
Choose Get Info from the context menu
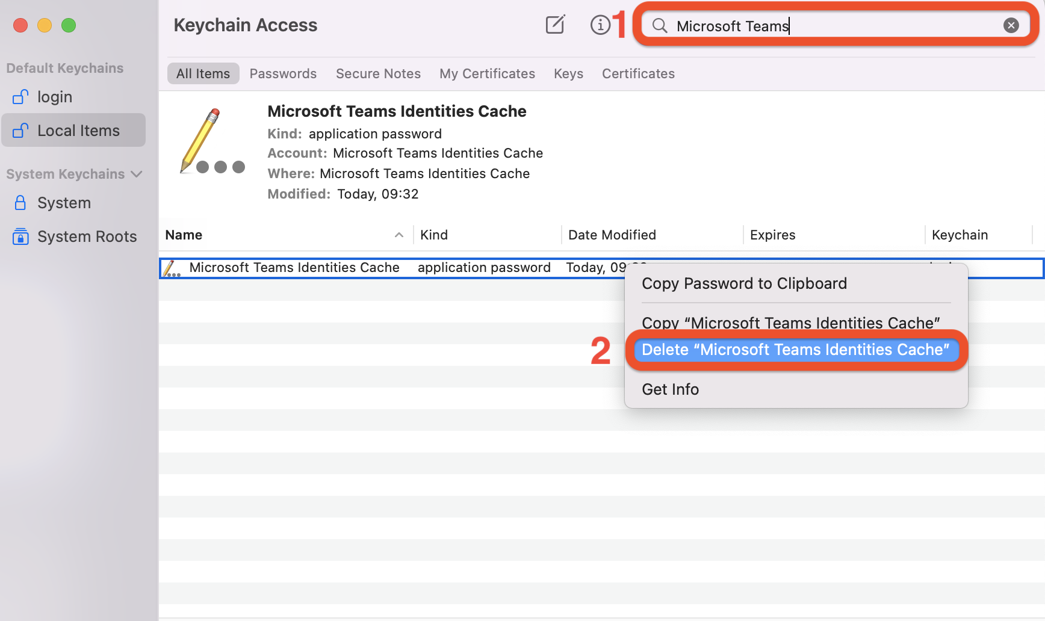pyautogui.click(x=670, y=389)
